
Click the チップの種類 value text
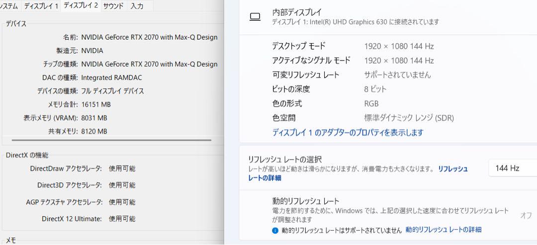coord(149,64)
